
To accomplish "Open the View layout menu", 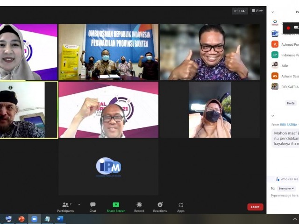I will (257, 11).
